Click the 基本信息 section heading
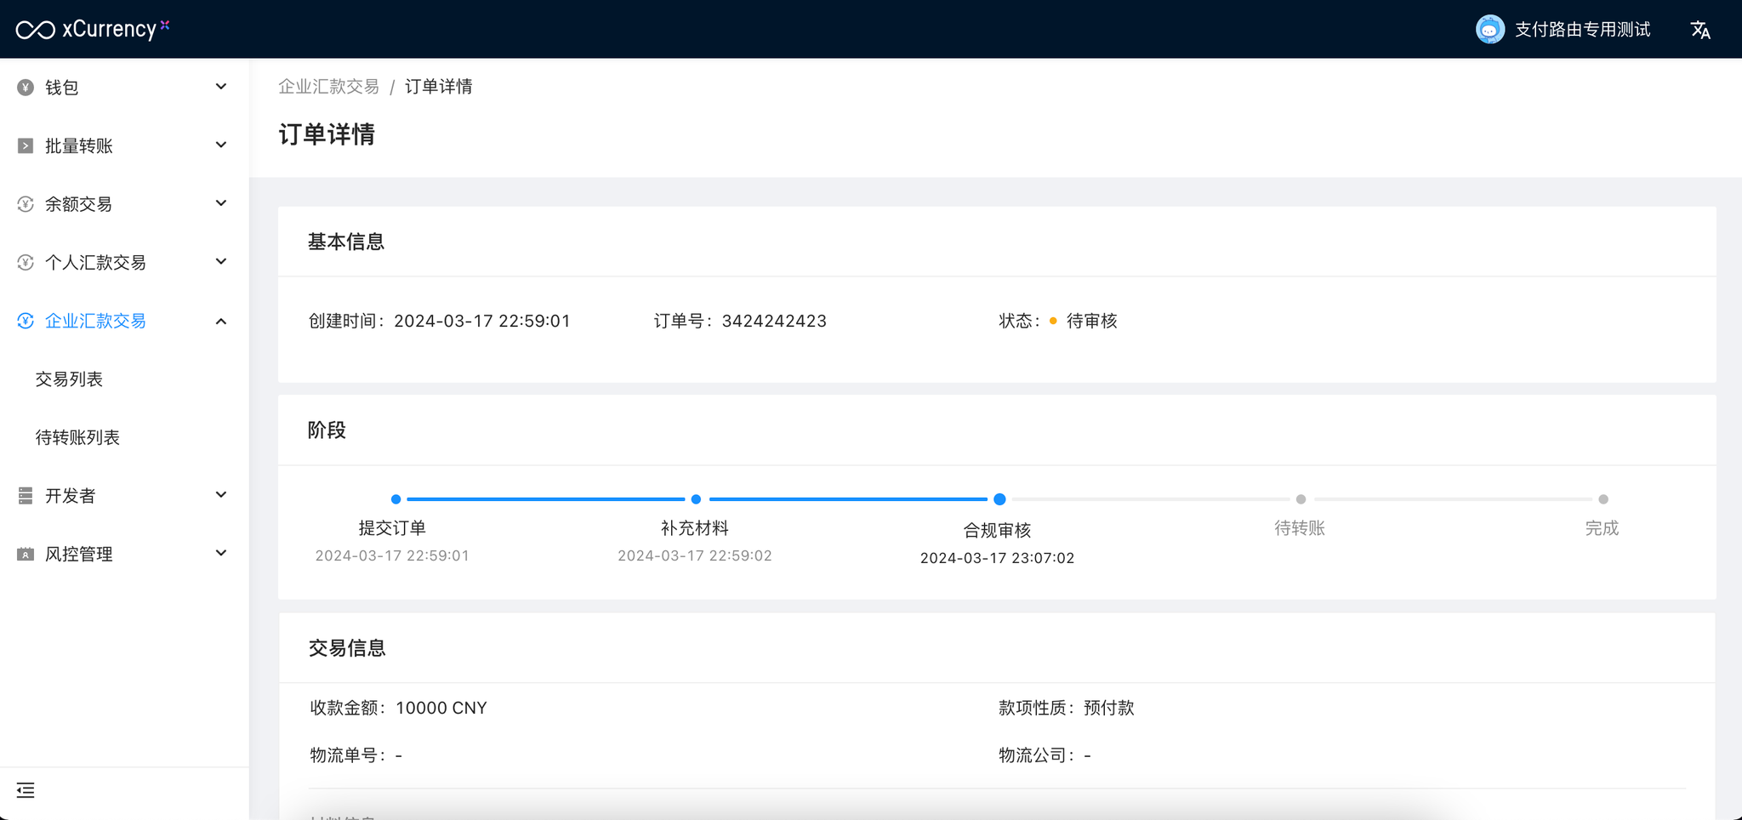1742x820 pixels. point(346,242)
